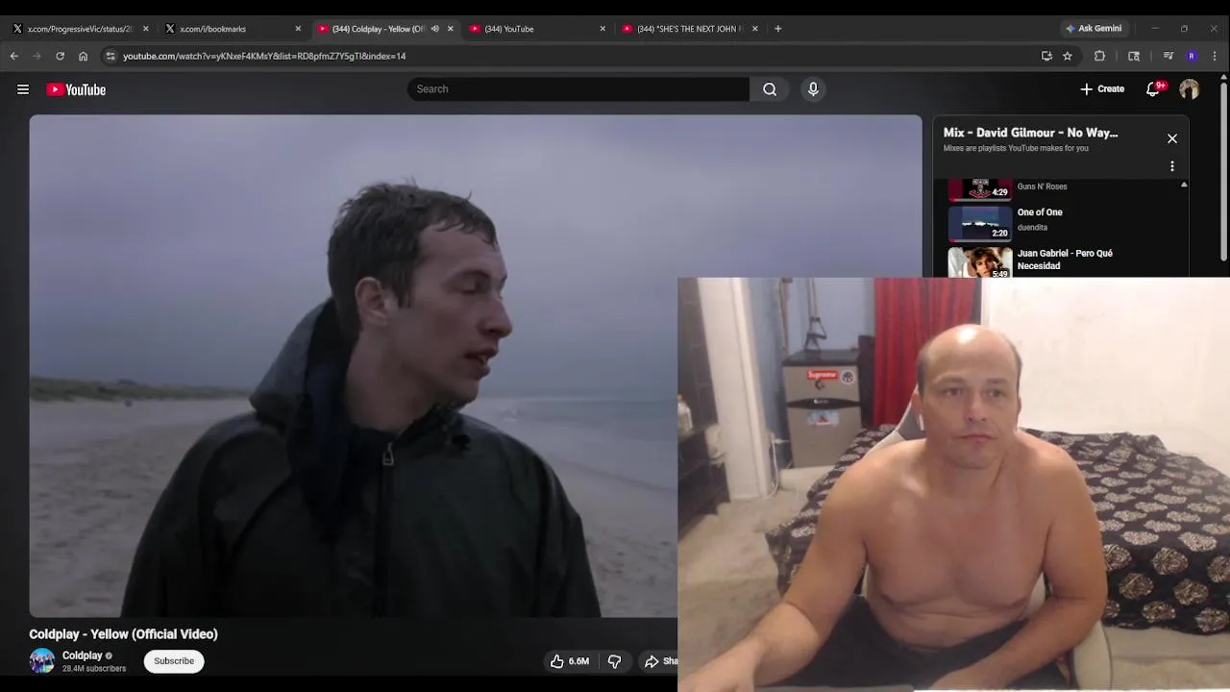
Task: Mute the Coldplay tab via speaker icon
Action: pyautogui.click(x=434, y=29)
